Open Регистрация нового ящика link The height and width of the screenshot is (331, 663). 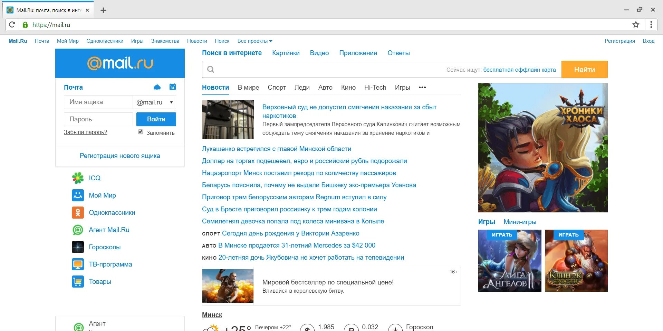pyautogui.click(x=120, y=156)
